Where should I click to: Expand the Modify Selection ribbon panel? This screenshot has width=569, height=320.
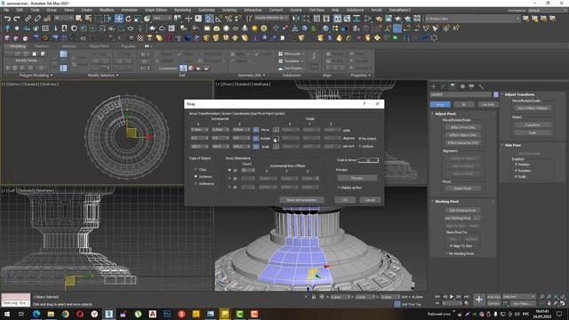103,75
